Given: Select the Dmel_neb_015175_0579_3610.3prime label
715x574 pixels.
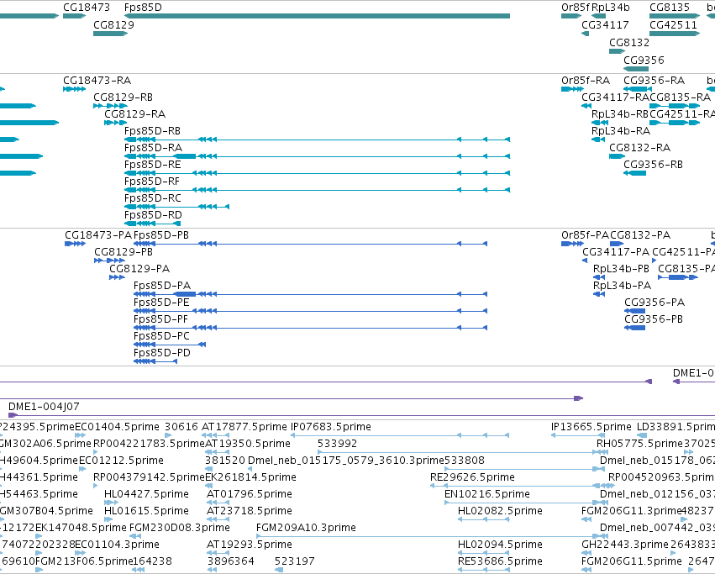Looking at the screenshot, I should 345,461.
